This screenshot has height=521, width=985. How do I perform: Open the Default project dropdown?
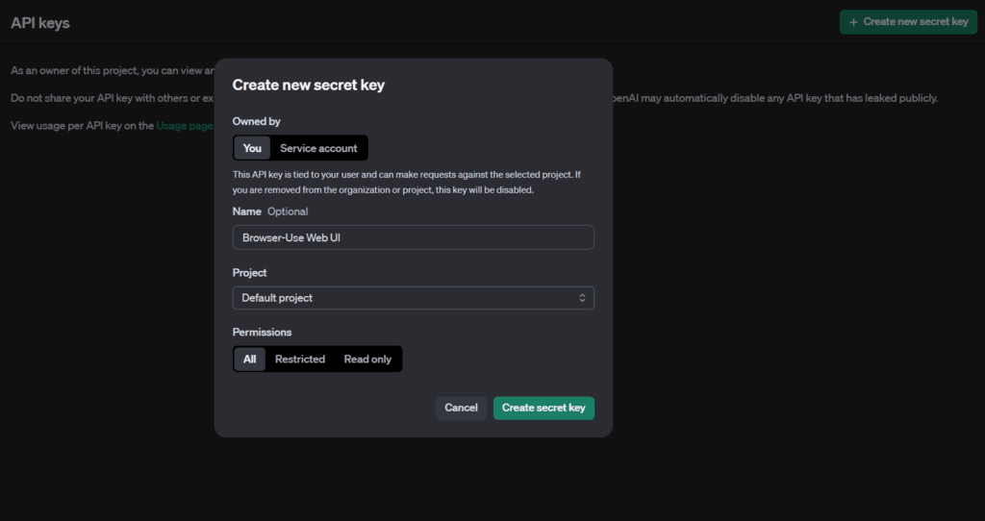click(x=413, y=298)
